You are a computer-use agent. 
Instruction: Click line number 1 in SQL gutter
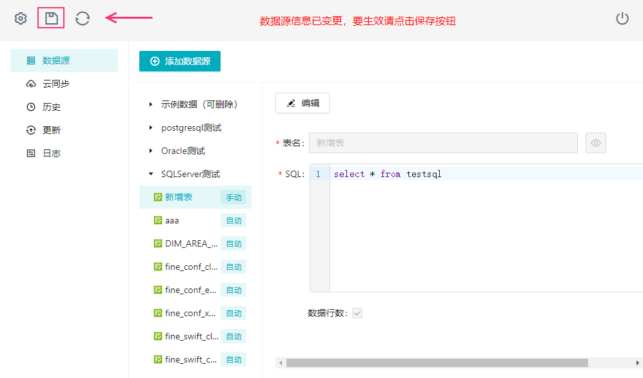[x=318, y=174]
